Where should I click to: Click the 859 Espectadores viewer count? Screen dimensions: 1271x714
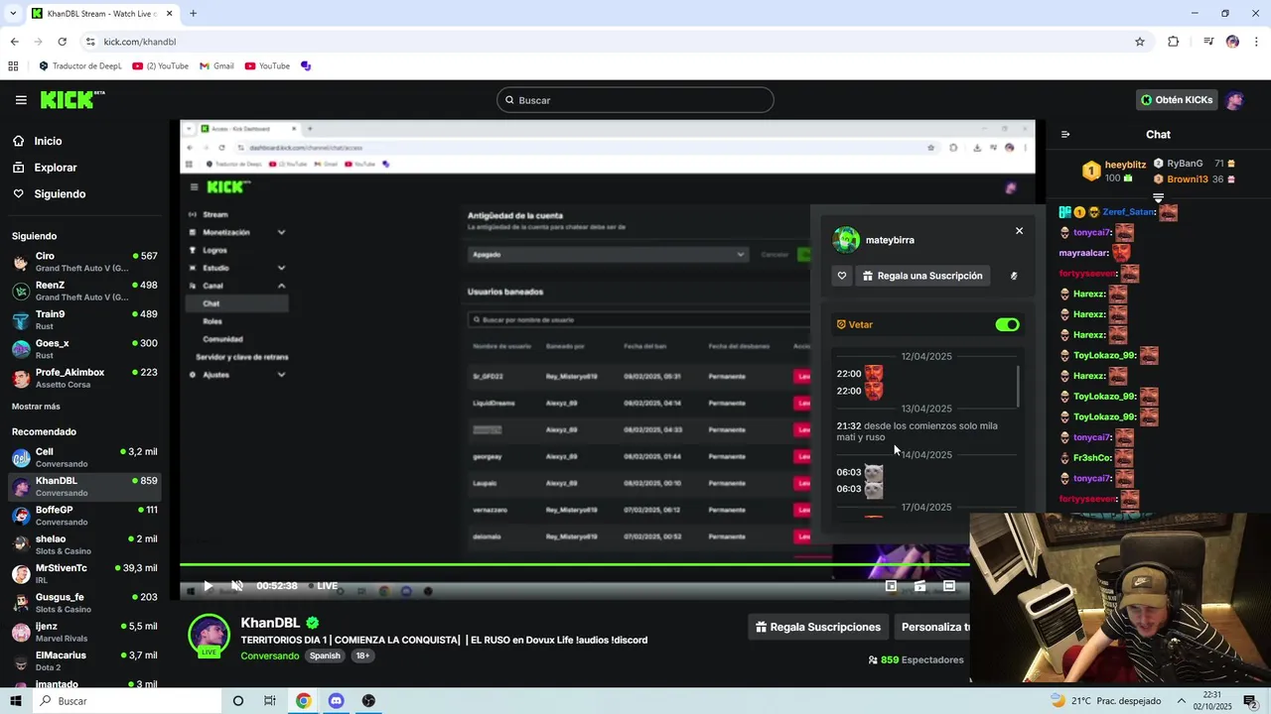point(916,660)
